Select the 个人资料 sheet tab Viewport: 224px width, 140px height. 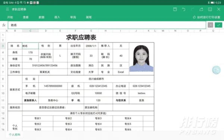coord(15,134)
